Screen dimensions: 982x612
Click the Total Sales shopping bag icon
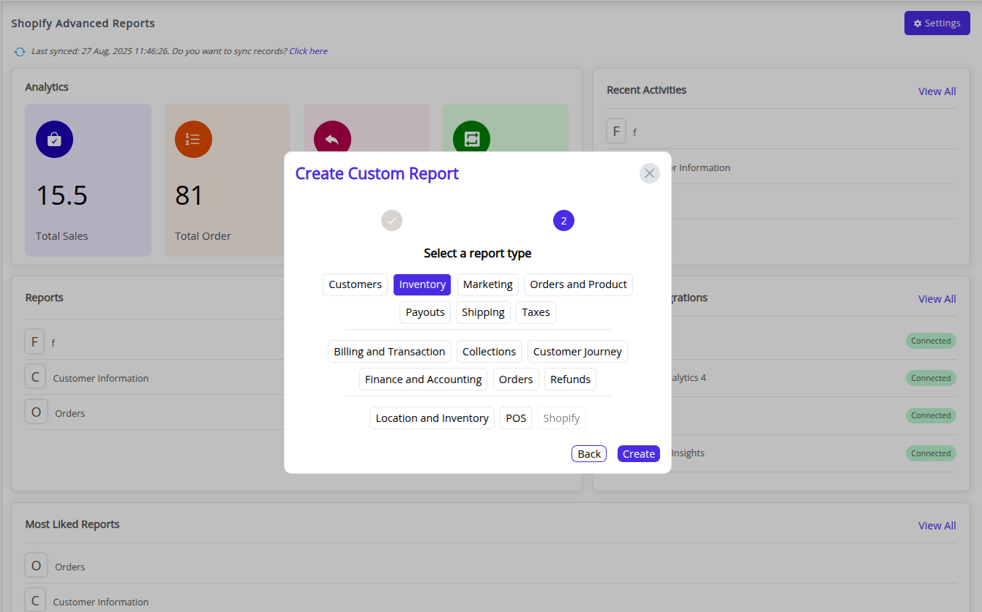pyautogui.click(x=54, y=139)
